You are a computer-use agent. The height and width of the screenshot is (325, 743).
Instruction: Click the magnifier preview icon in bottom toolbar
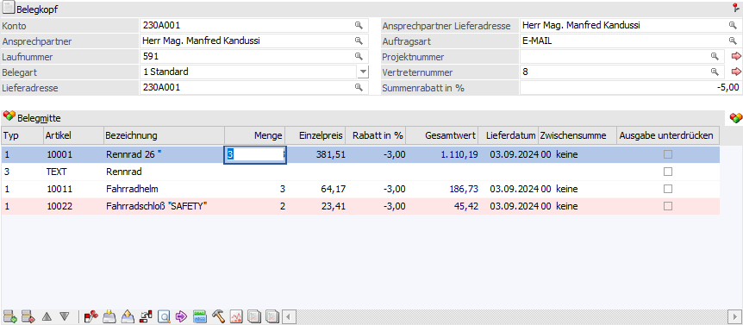point(164,316)
